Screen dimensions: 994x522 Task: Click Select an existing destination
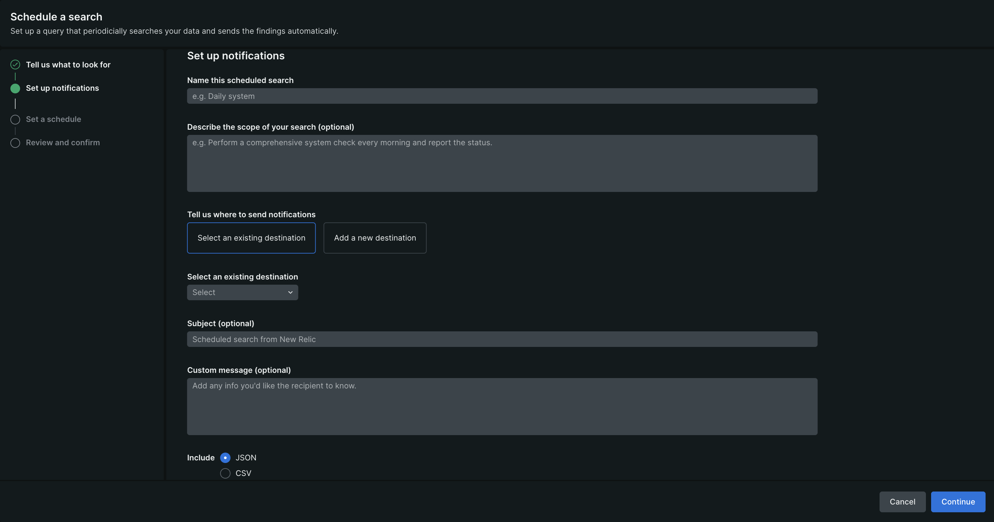click(251, 238)
